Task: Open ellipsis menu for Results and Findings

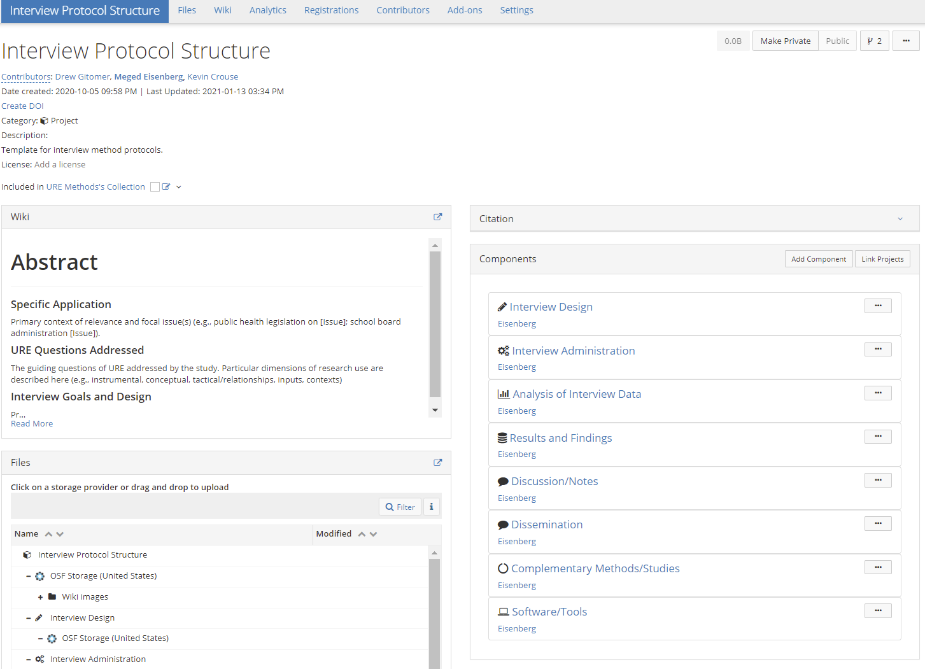Action: (x=878, y=437)
